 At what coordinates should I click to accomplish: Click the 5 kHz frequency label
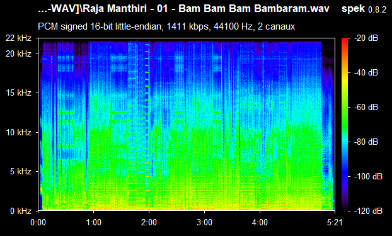[21, 172]
